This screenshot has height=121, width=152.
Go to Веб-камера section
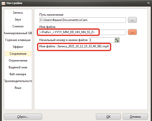[18, 74]
